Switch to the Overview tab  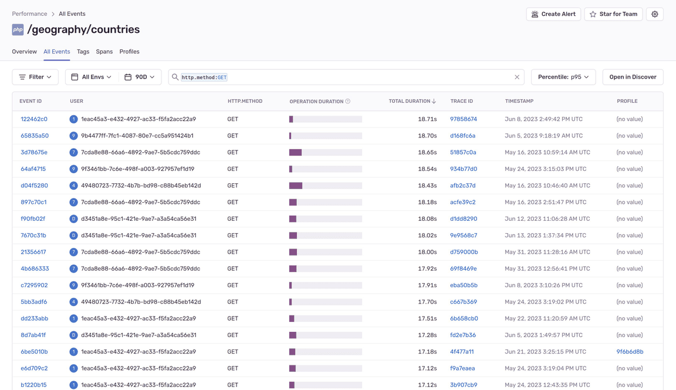coord(24,51)
